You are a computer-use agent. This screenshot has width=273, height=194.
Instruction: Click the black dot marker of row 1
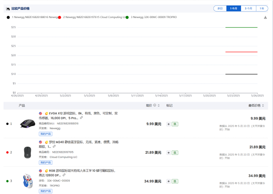pos(7,124)
